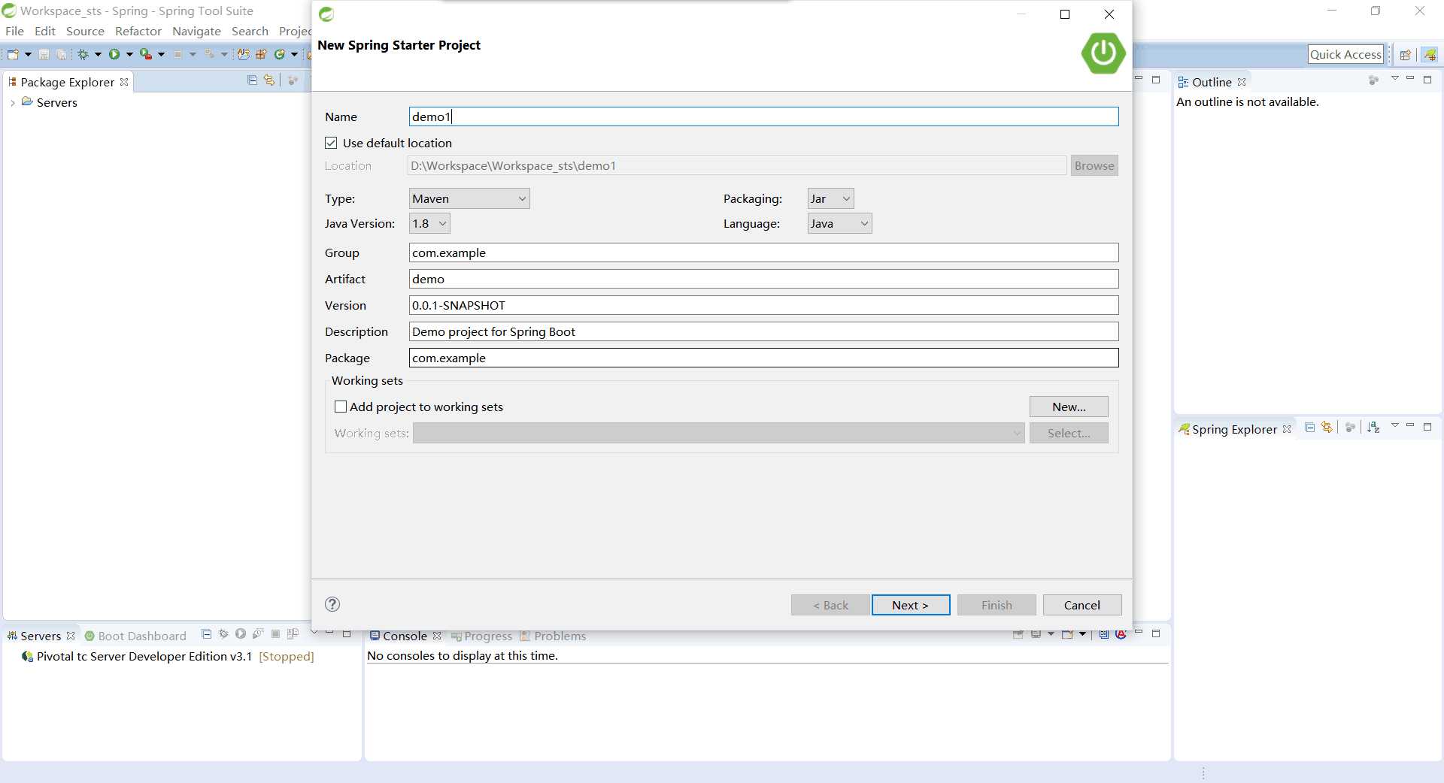Image resolution: width=1444 pixels, height=783 pixels.
Task: Click the Next button
Action: 911,605
